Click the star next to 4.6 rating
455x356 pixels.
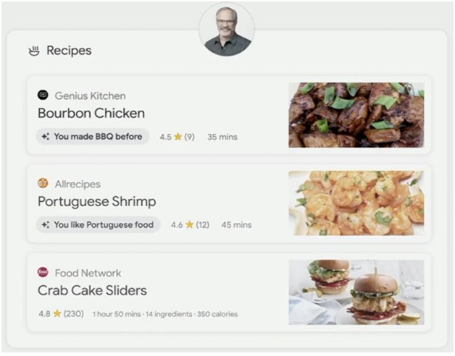tap(190, 224)
